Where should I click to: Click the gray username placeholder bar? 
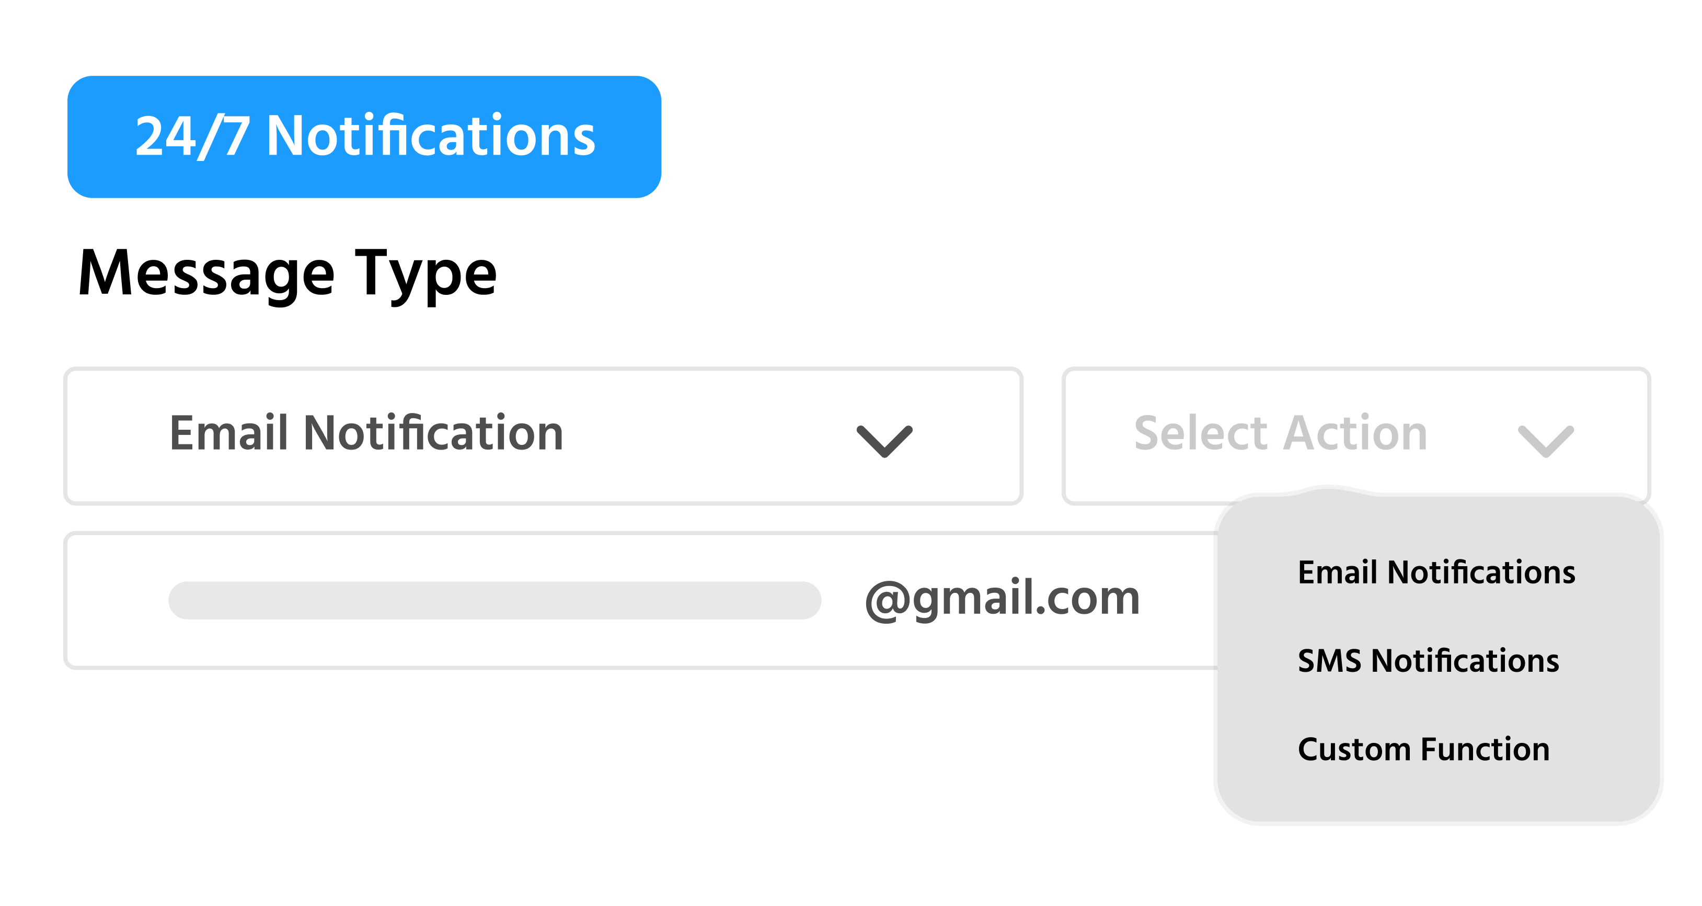click(494, 600)
